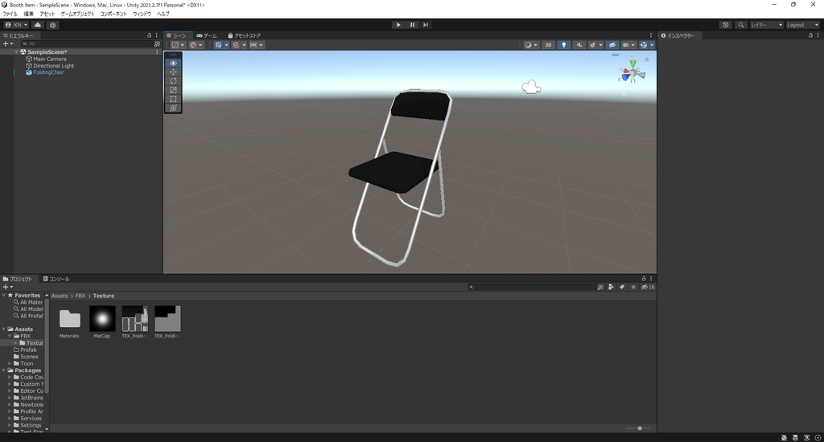The height and width of the screenshot is (442, 824).
Task: Click the Play button
Action: pos(398,25)
